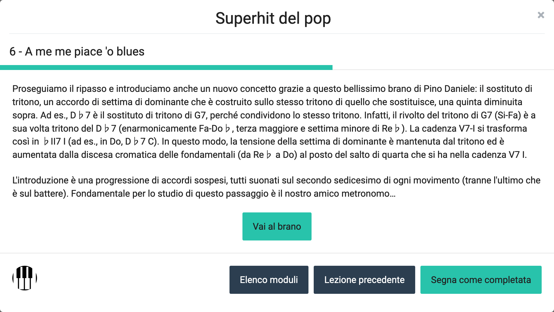Open the Elenco moduli list
This screenshot has height=312, width=554.
(269, 280)
